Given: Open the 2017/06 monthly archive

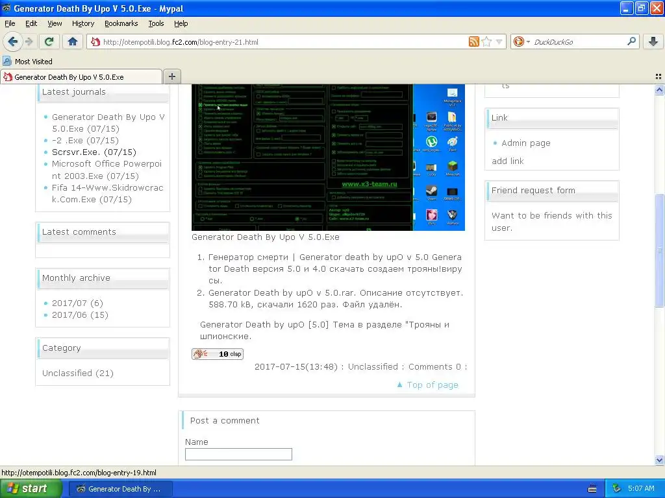Looking at the screenshot, I should pyautogui.click(x=80, y=315).
